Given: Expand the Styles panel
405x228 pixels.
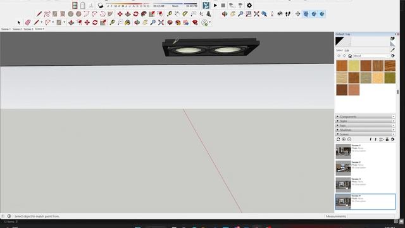Looking at the screenshot, I should 365,121.
